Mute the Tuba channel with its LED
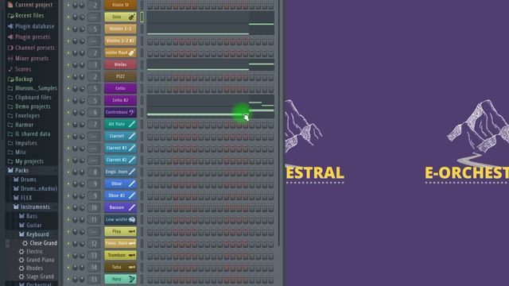Screen dimensions: 509x286 (x=68, y=267)
